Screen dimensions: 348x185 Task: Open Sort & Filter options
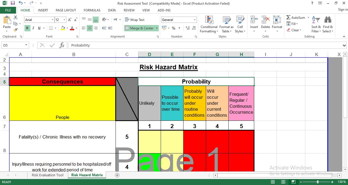tap(316, 24)
